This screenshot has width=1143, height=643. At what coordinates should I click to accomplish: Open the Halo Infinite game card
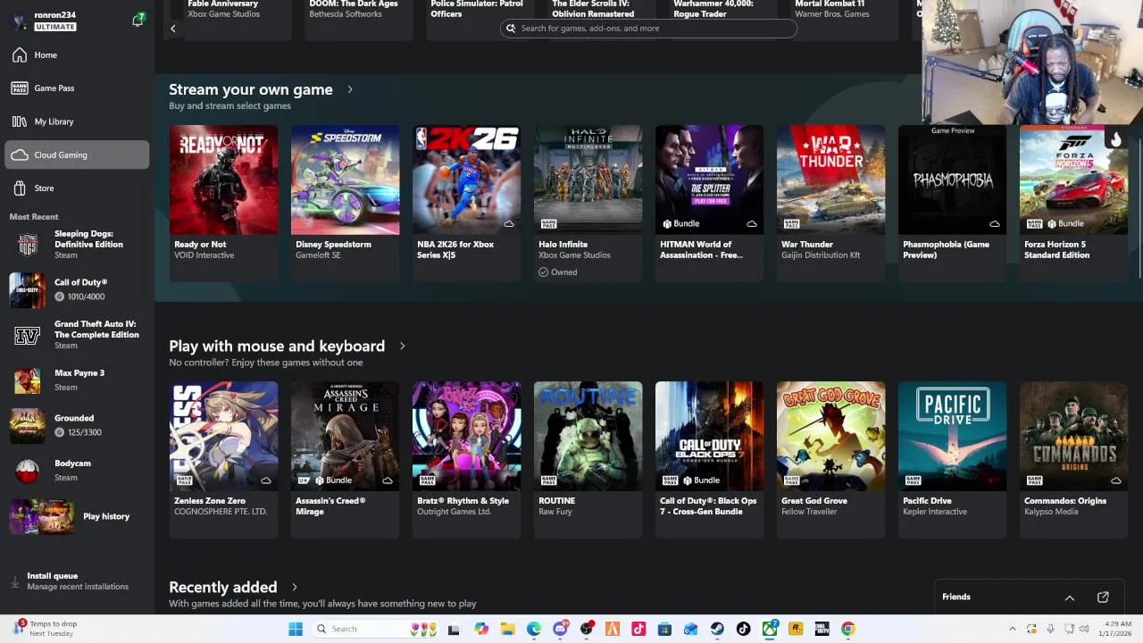click(588, 203)
